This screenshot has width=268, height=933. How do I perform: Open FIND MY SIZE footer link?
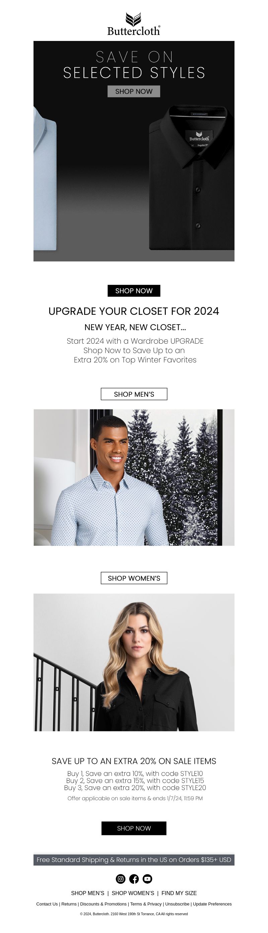click(179, 893)
